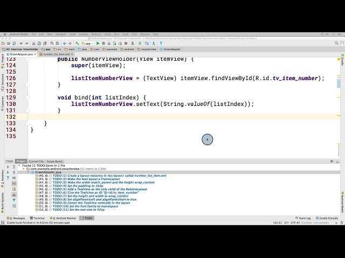Screen dimensions: 345x258
Task: Open TODO (2) Make the root layout a FrameLayout
Action: (78, 179)
